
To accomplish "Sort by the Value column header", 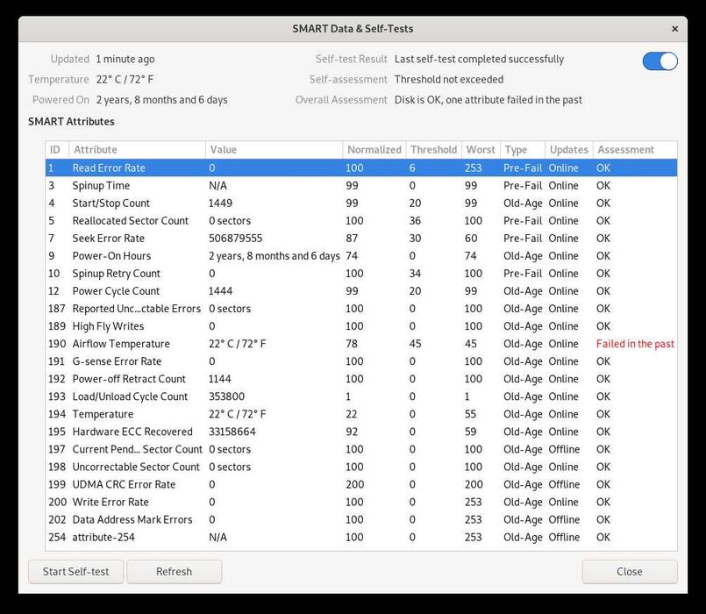I will click(x=275, y=150).
